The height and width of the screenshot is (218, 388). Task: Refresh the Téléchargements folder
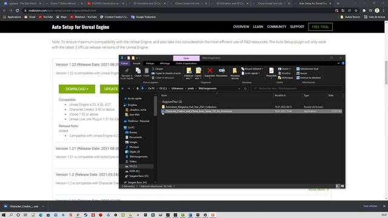[246, 88]
